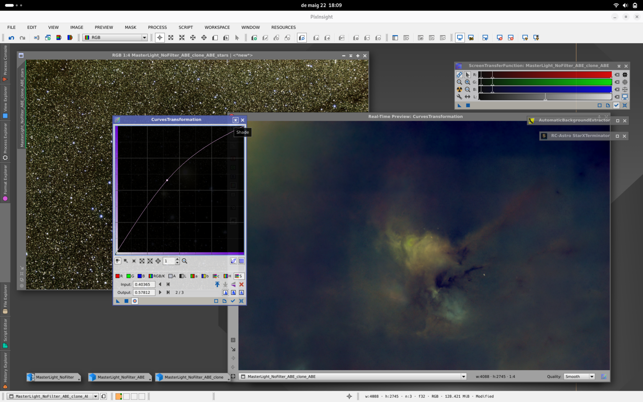Select the L lightness channel curve

pyautogui.click(x=183, y=276)
